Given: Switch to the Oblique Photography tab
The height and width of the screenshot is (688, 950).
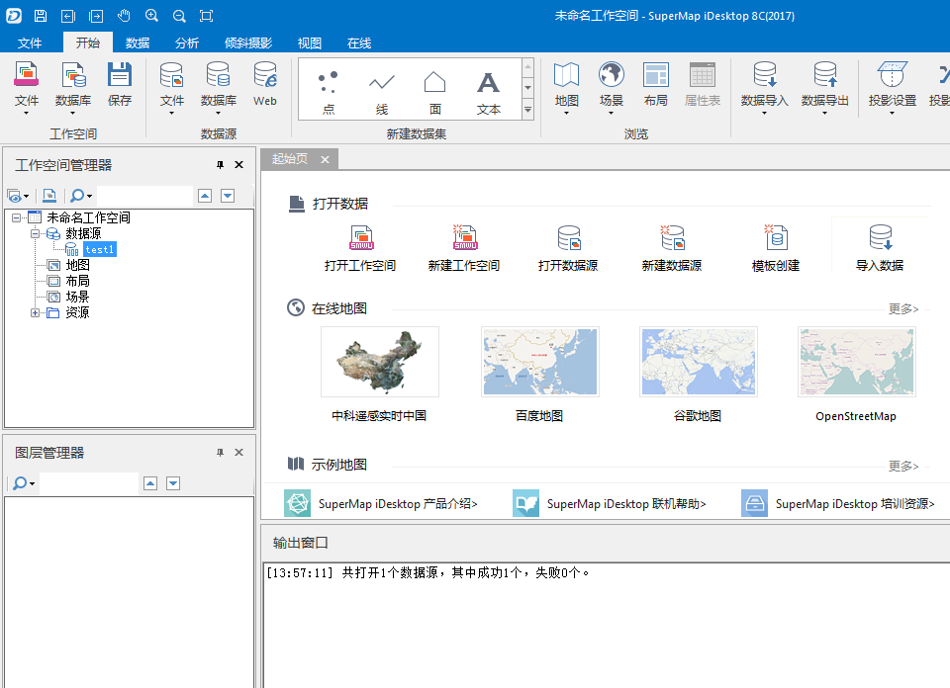Looking at the screenshot, I should pyautogui.click(x=248, y=43).
